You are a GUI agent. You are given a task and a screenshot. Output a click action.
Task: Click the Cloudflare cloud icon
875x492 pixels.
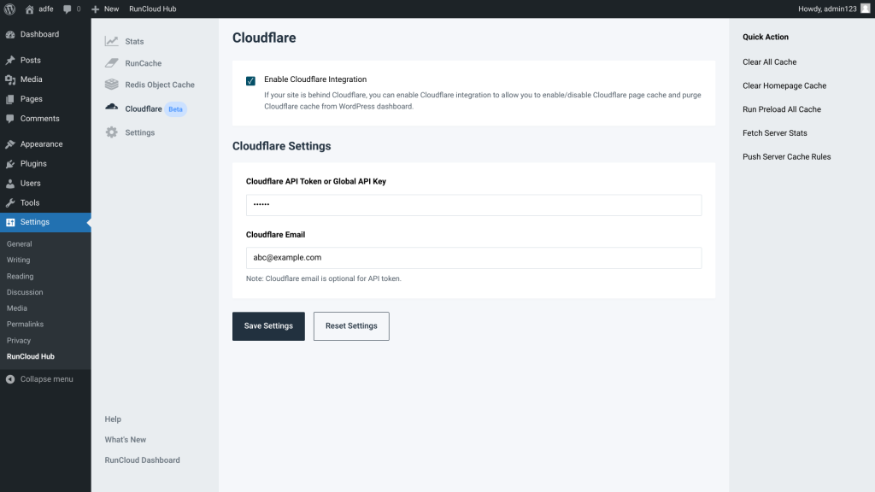(x=112, y=107)
